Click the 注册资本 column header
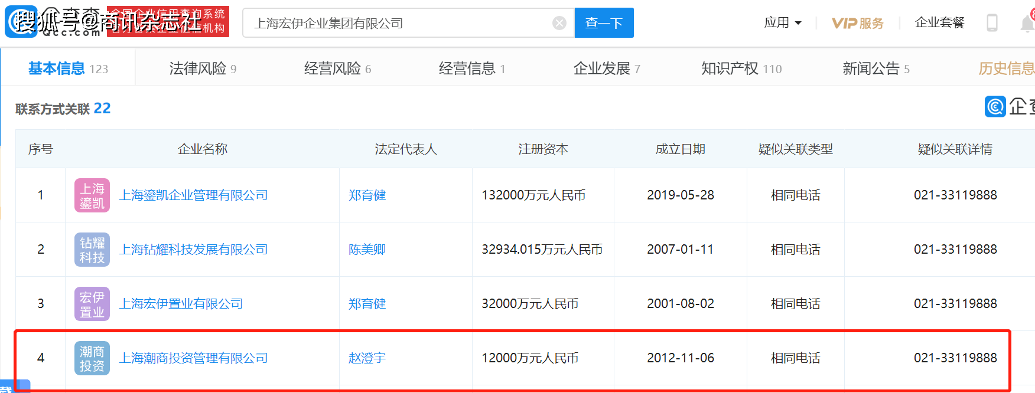Image resolution: width=1035 pixels, height=393 pixels. point(543,149)
